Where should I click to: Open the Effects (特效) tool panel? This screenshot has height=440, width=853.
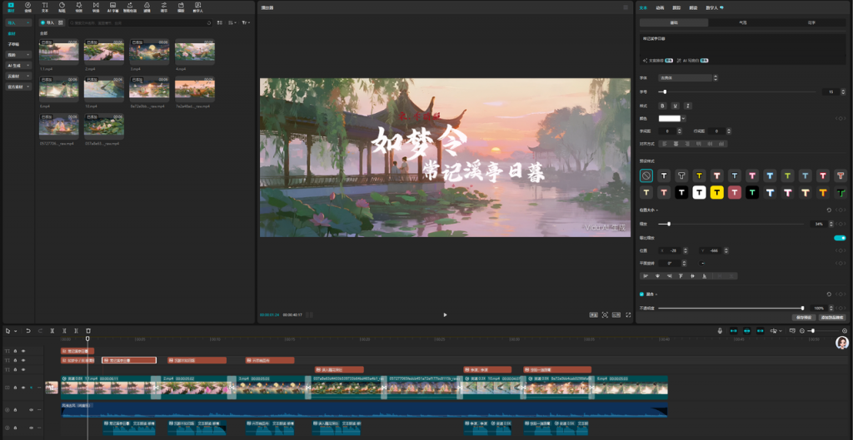(x=78, y=9)
